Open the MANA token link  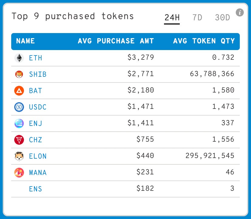tap(38, 173)
